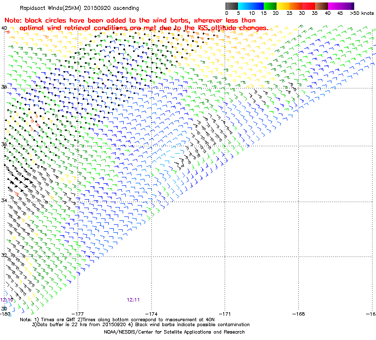Click the latitude label 34
Screen dimensions: 376x340
coord(4,200)
